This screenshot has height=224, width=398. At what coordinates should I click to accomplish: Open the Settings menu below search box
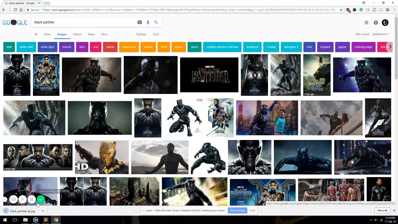pyautogui.click(x=141, y=34)
